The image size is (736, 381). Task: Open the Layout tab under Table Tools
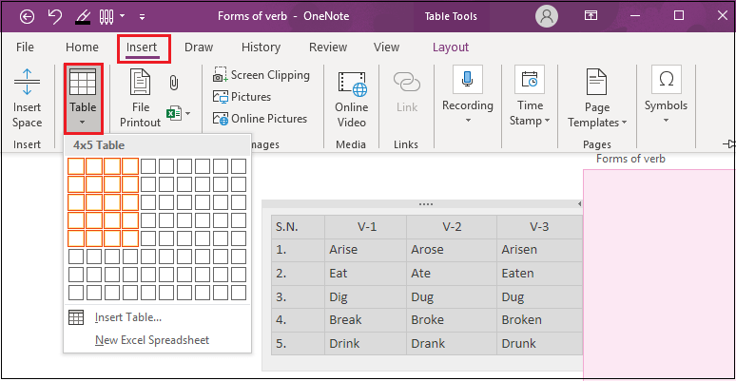pos(450,47)
